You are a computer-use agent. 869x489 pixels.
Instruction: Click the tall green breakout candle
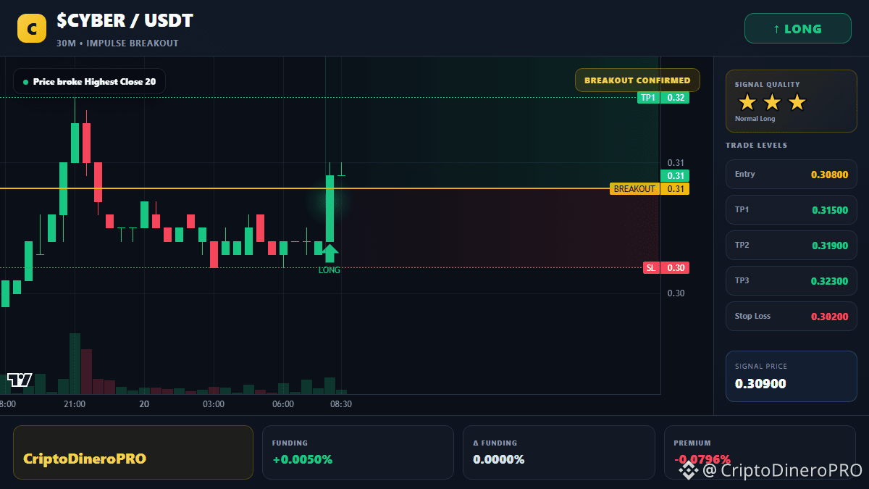click(x=329, y=209)
